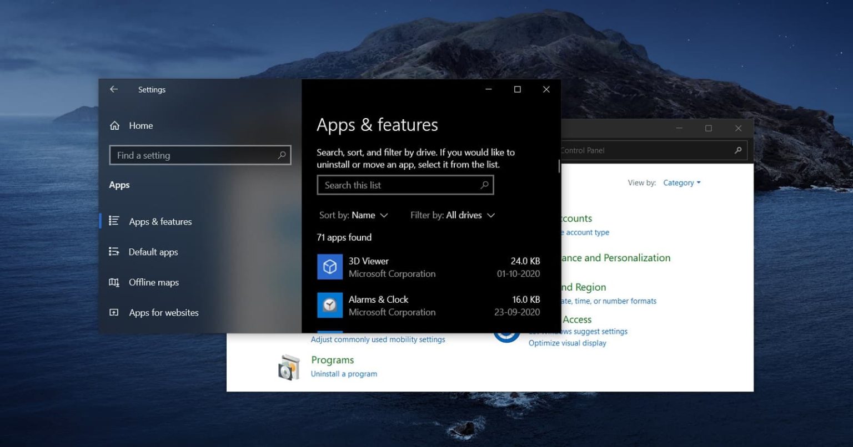Viewport: 853px width, 447px height.
Task: Click the Programs icon in Control Panel
Action: click(288, 367)
